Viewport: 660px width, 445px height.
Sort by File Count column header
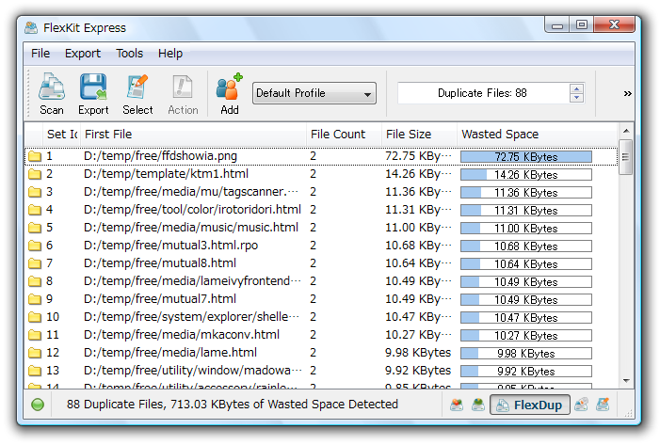[x=344, y=135]
